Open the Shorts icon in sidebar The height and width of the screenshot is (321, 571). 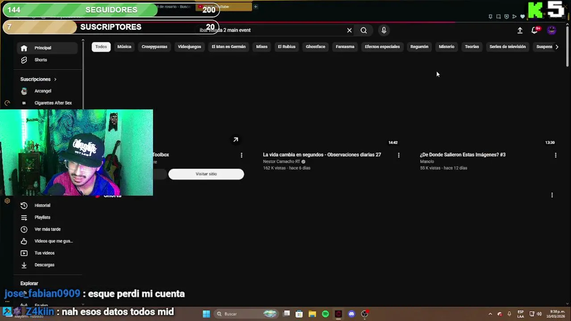[x=24, y=60]
